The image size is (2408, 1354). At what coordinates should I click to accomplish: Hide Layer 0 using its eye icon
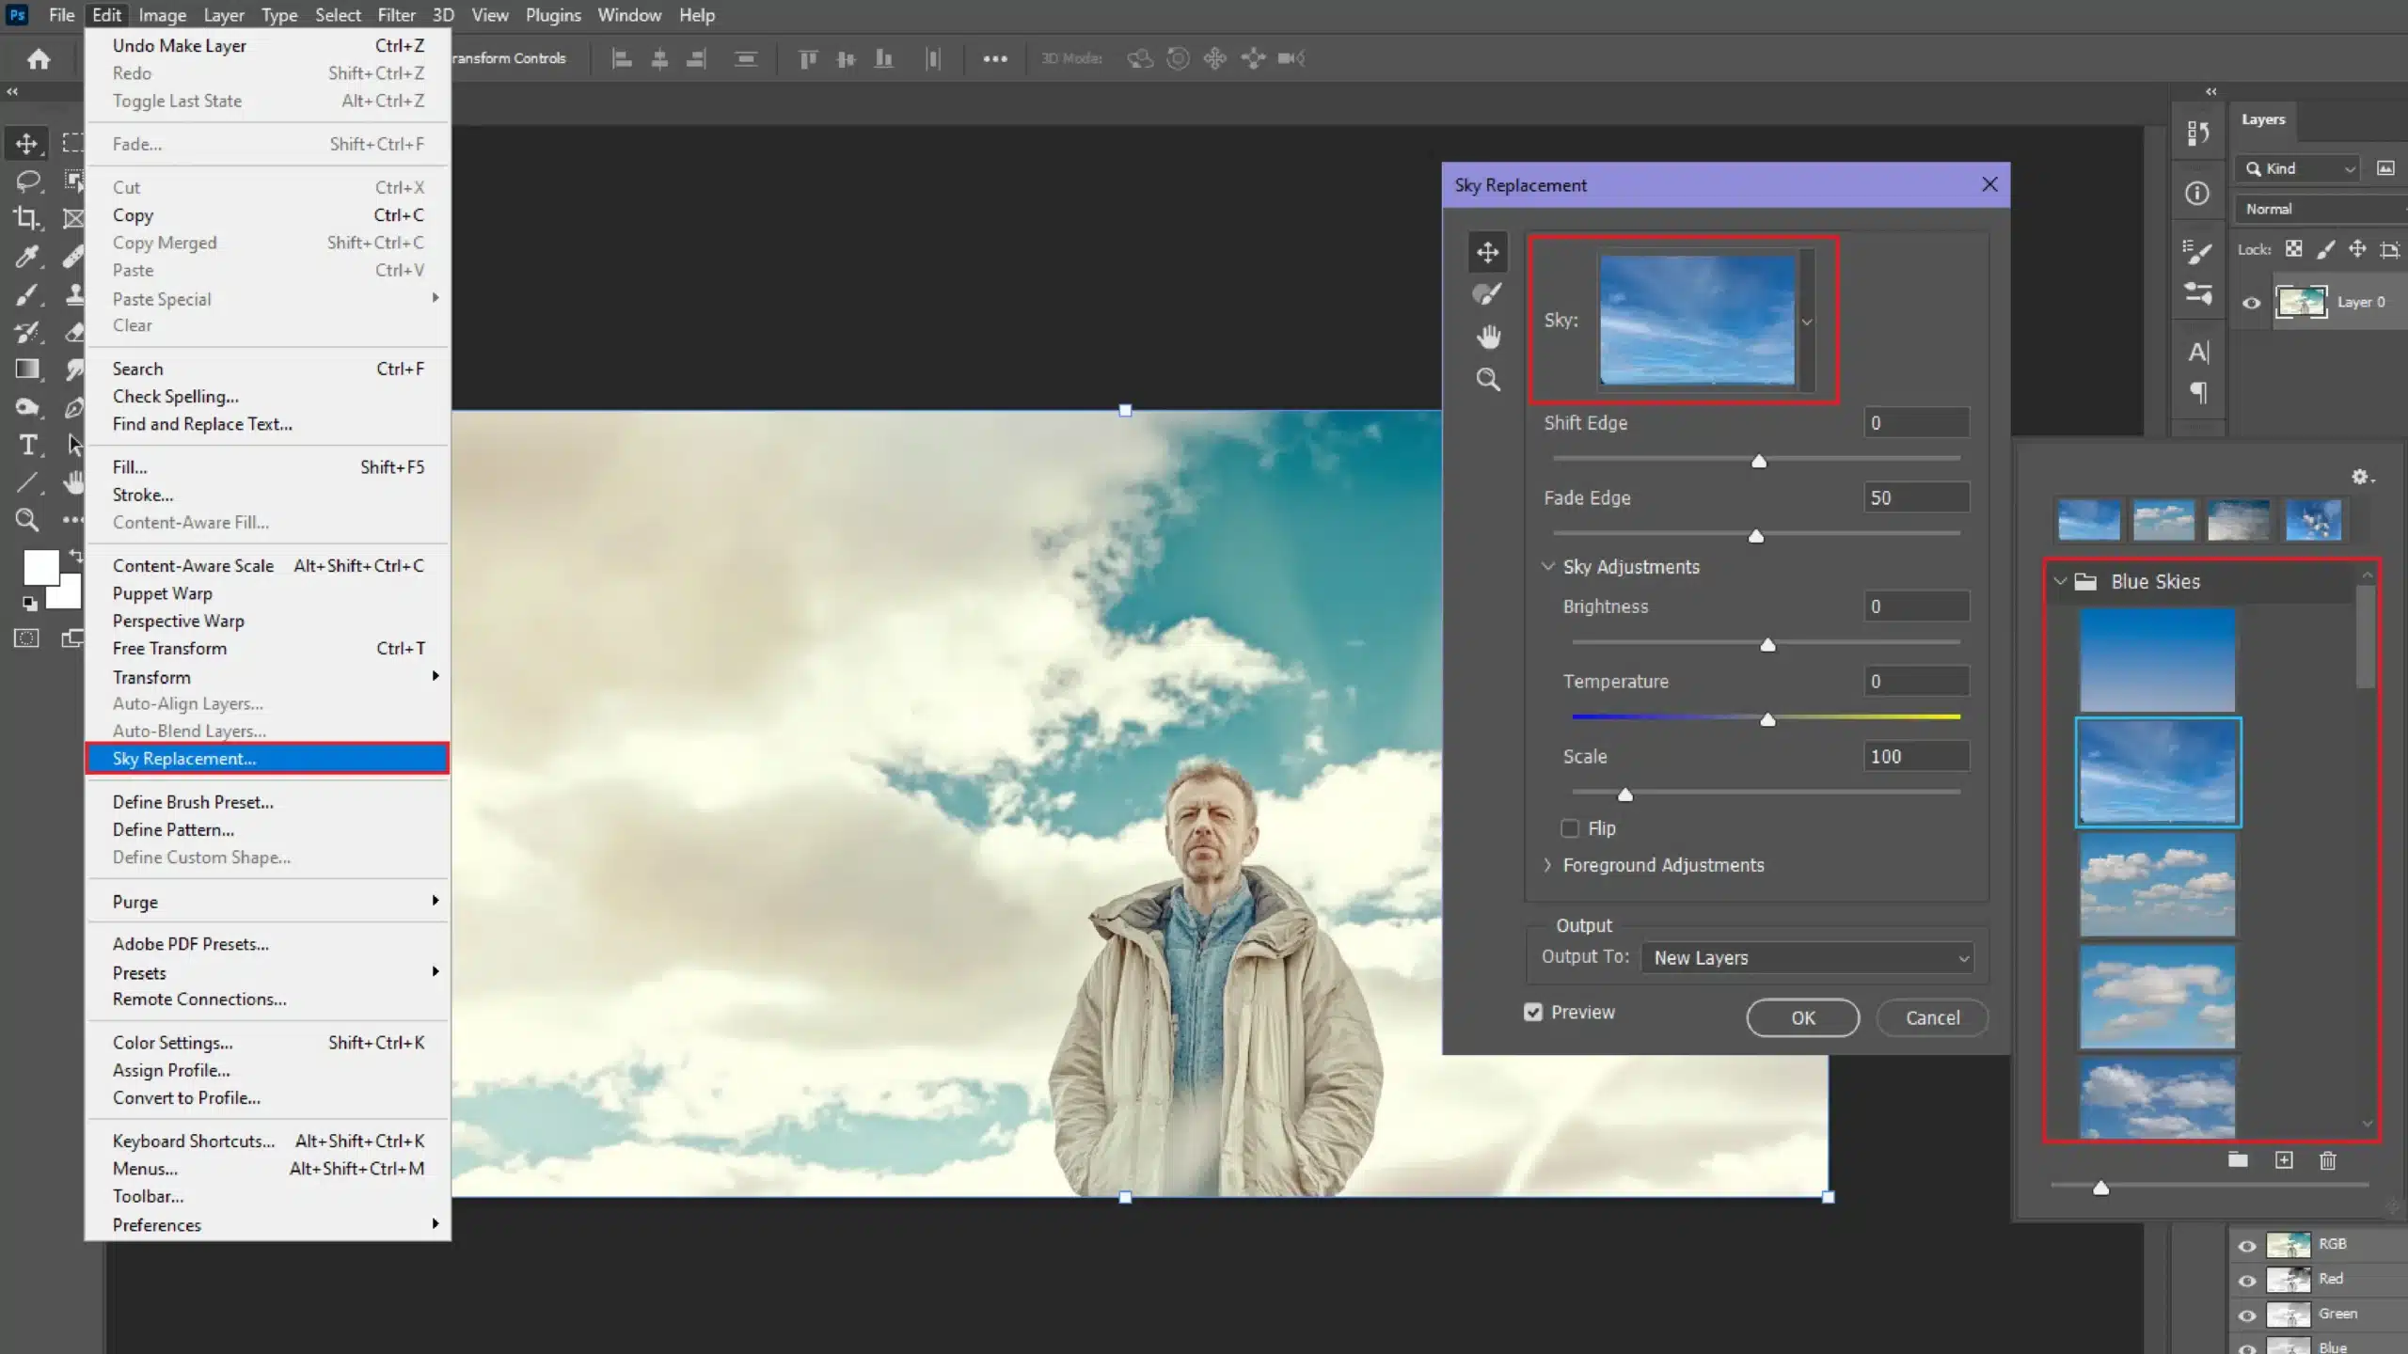pos(2251,303)
